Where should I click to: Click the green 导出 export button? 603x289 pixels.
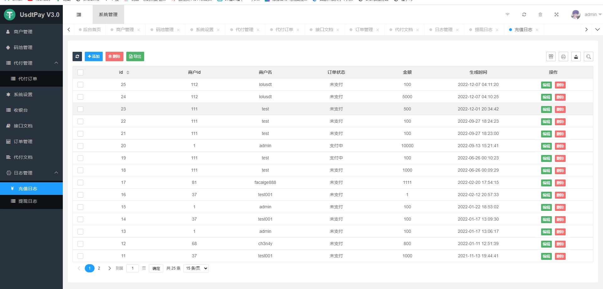point(135,56)
